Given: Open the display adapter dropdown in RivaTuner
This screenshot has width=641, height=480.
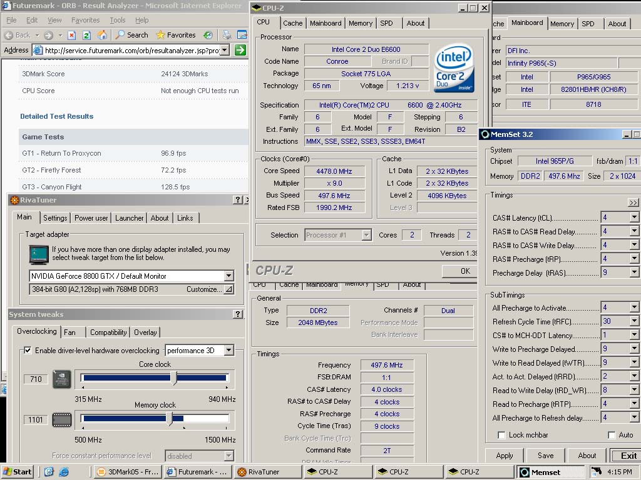Looking at the screenshot, I should (x=229, y=276).
